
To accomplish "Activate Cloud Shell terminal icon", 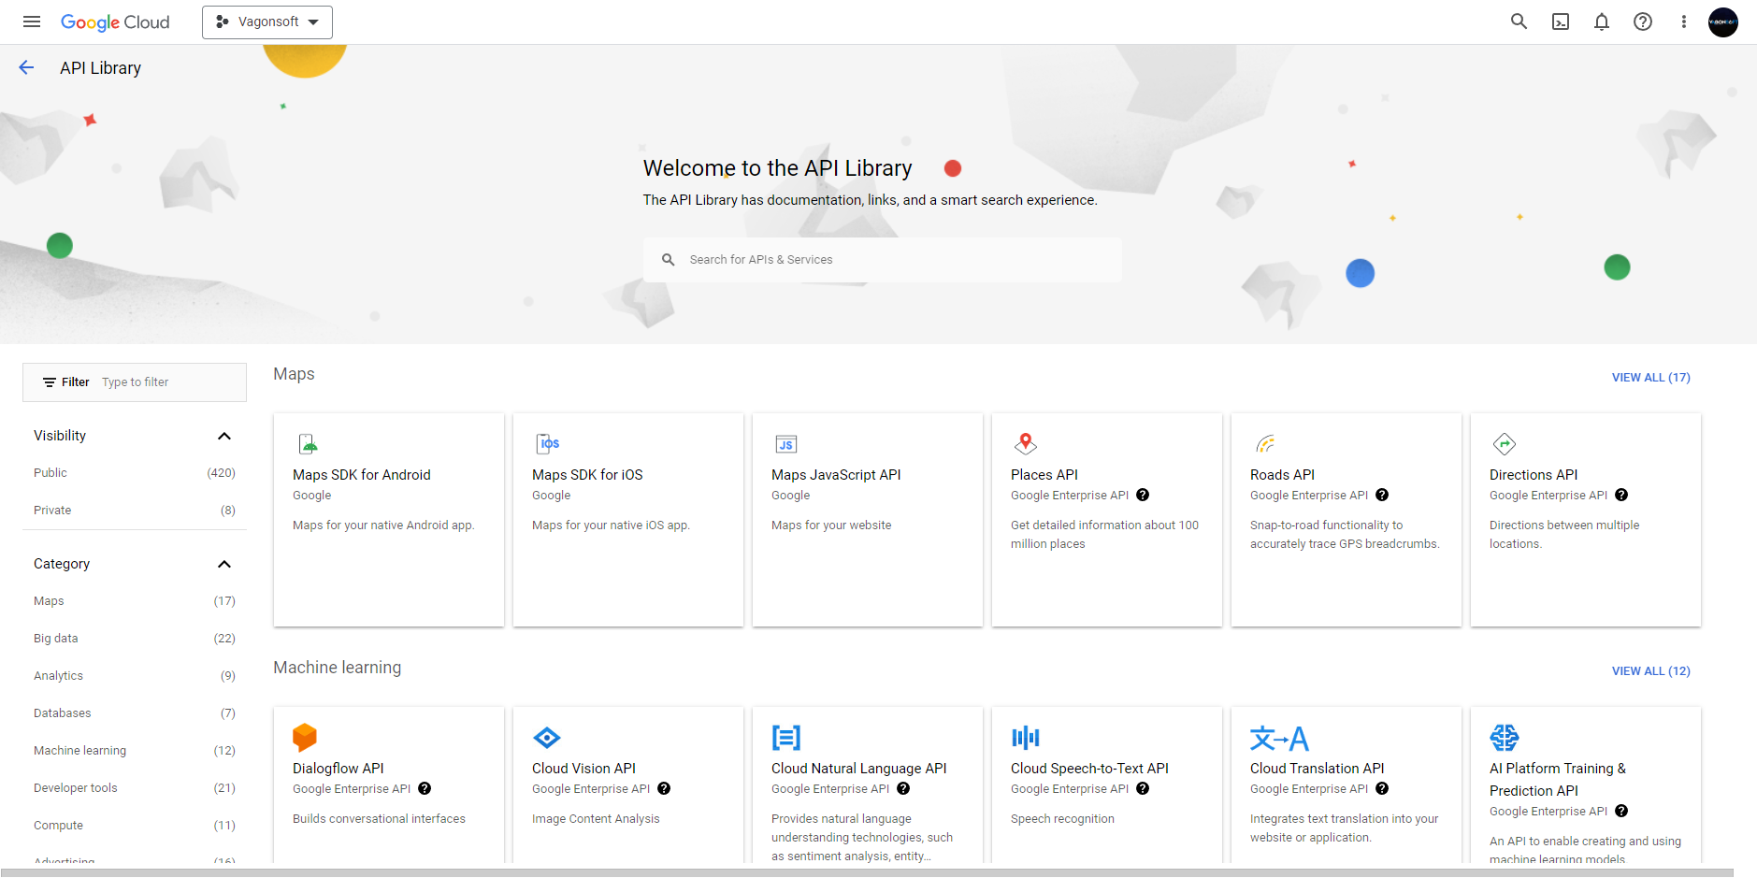I will click(1561, 22).
